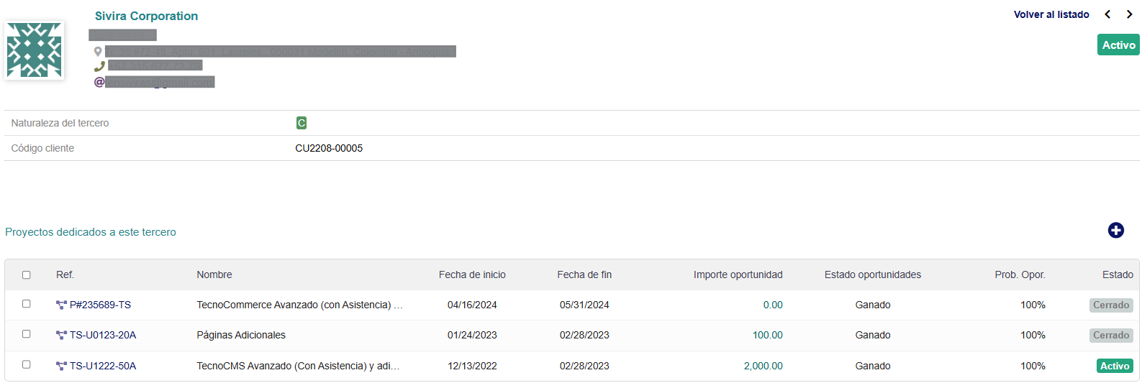Go to next record with right chevron
The width and height of the screenshot is (1142, 383).
1129,14
